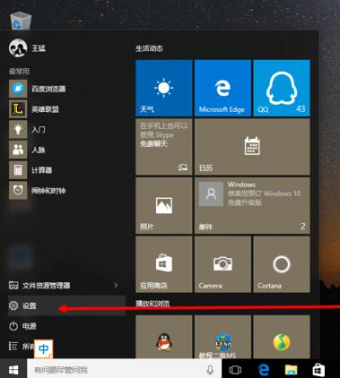Click the 有问题尽管问我 search box
The image size is (340, 378).
click(124, 370)
